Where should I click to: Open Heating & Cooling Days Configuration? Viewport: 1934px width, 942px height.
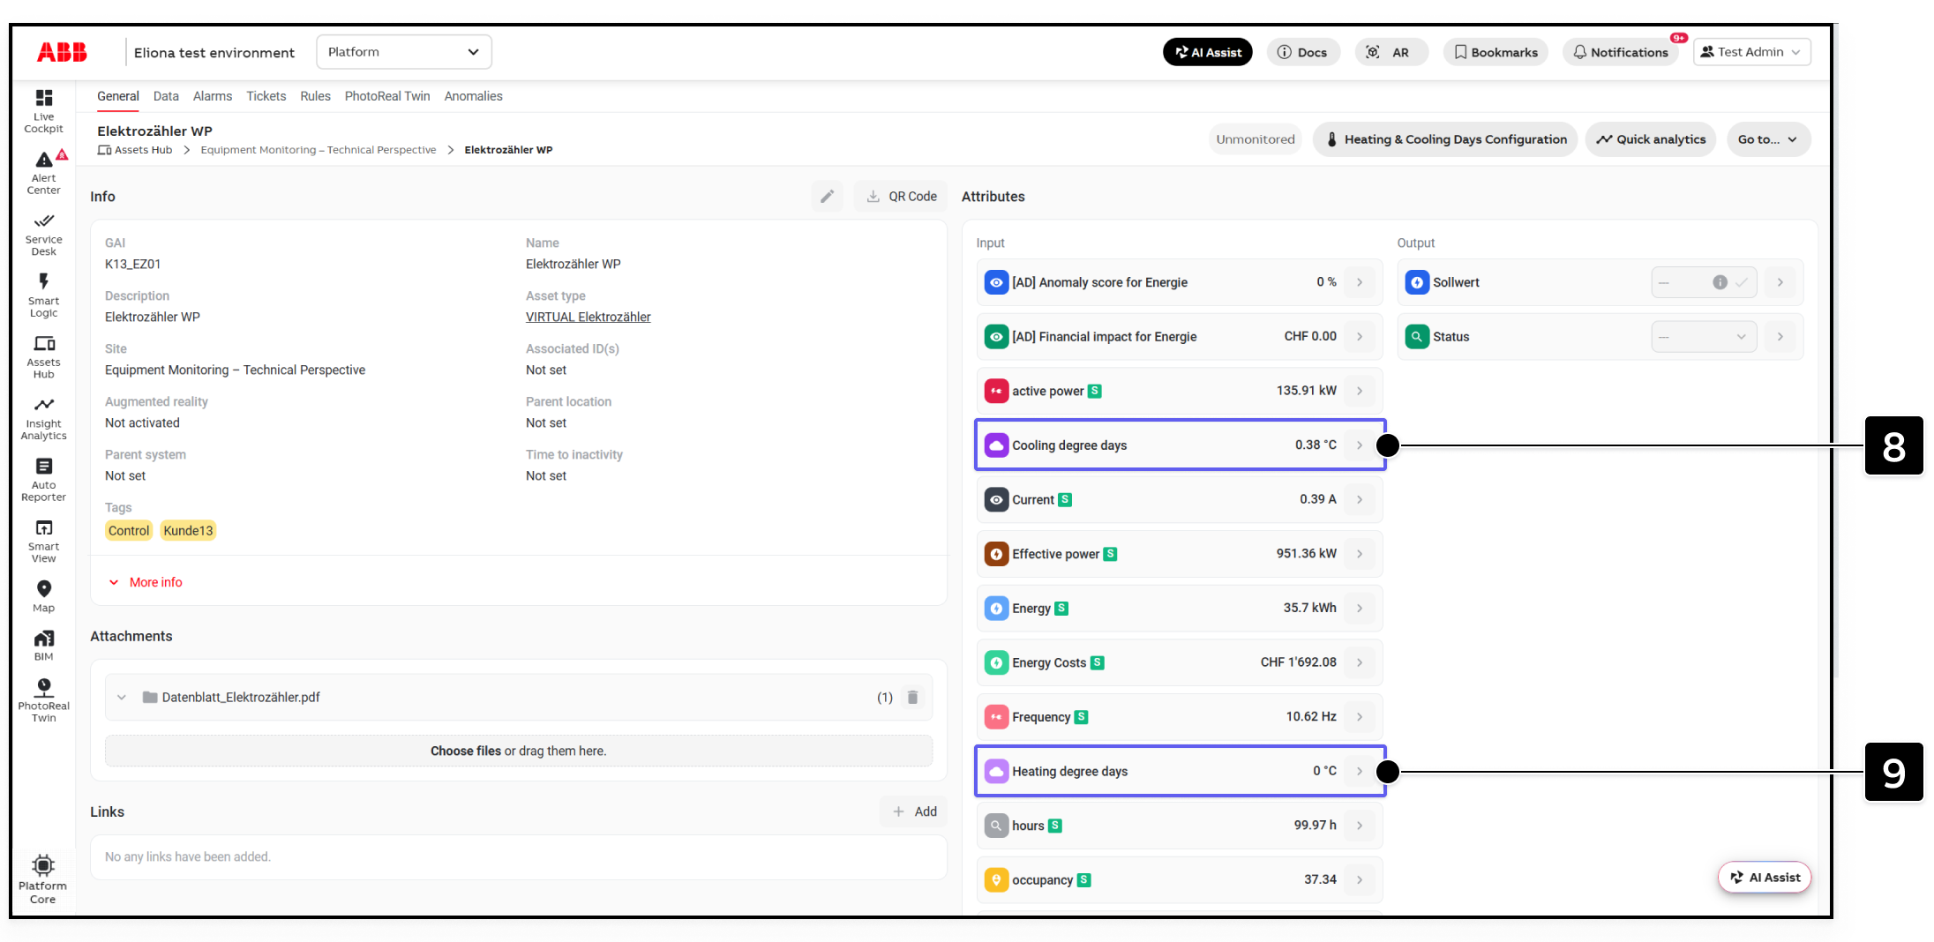pos(1445,139)
